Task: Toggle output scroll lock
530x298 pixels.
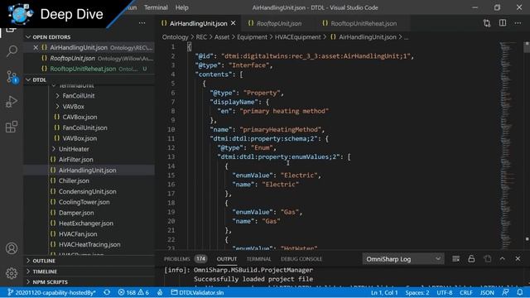Action: pyautogui.click(x=471, y=259)
